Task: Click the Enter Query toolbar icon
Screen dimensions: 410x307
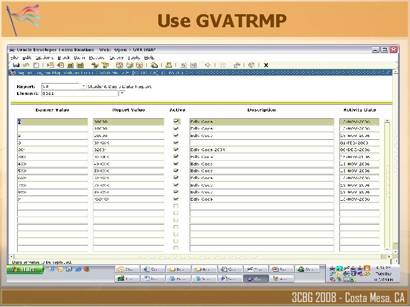Action: 119,65
